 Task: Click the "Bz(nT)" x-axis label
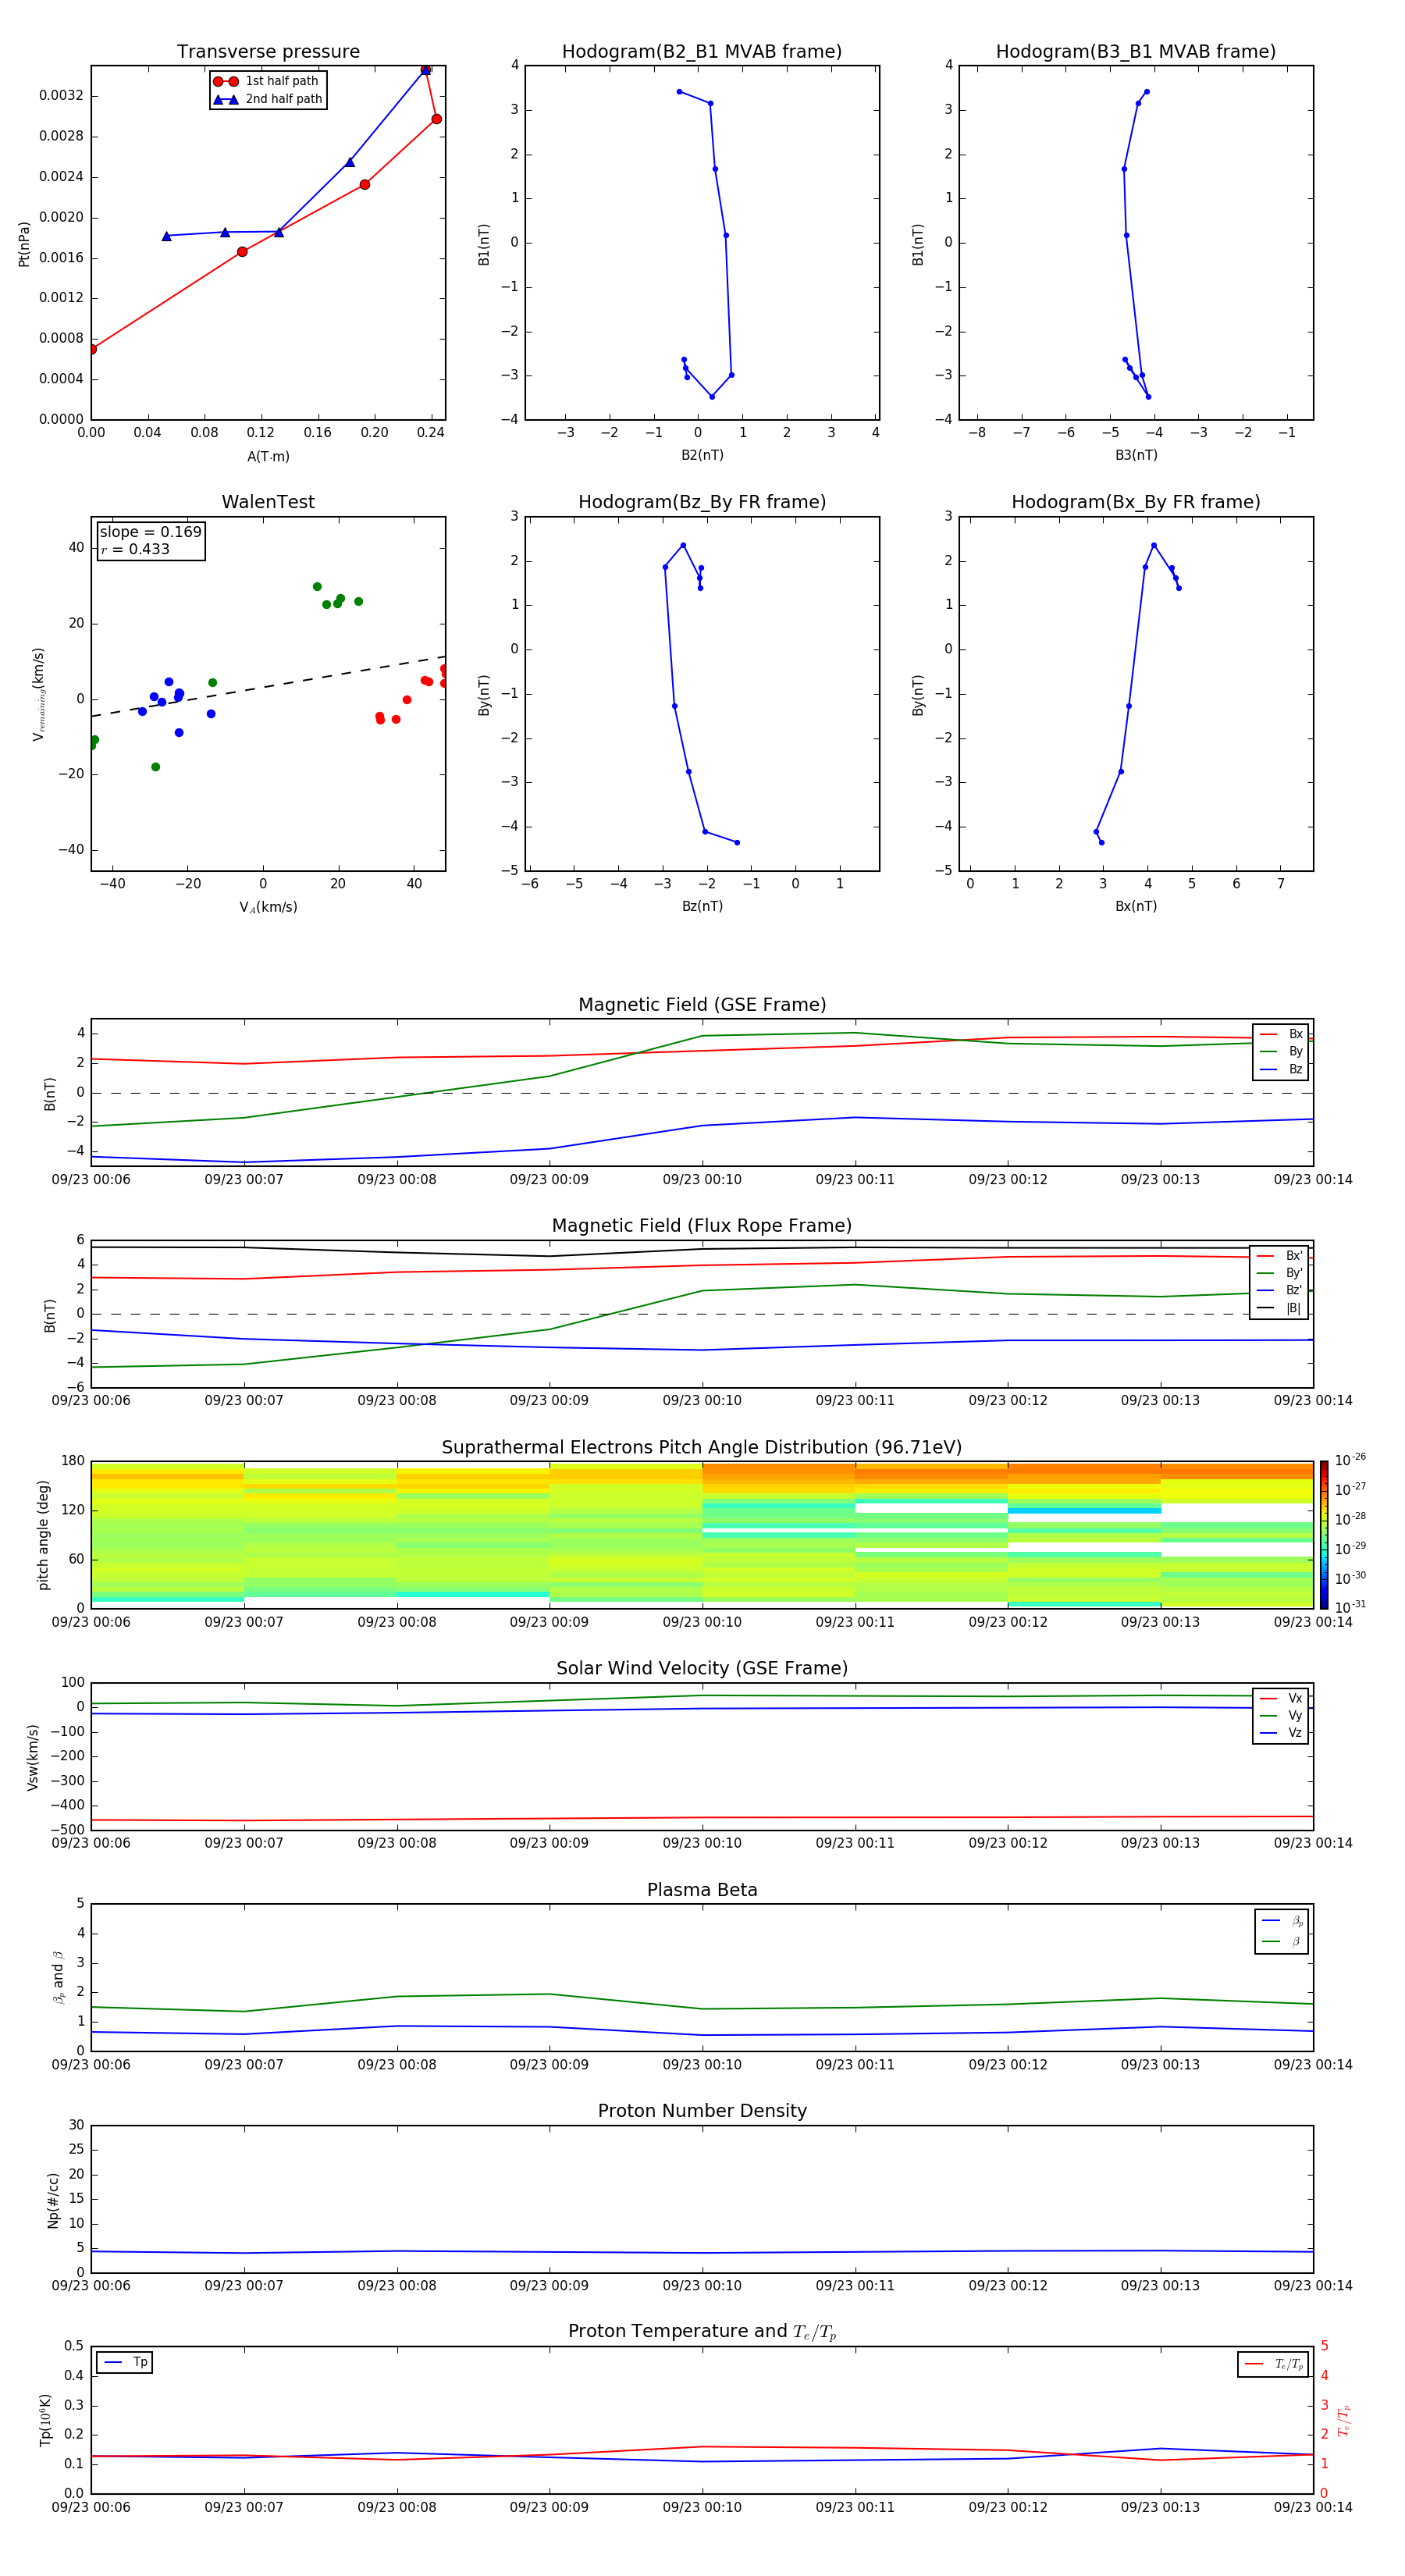pos(702,906)
